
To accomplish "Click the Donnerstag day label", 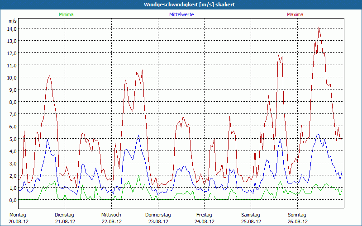I will pos(158,215).
